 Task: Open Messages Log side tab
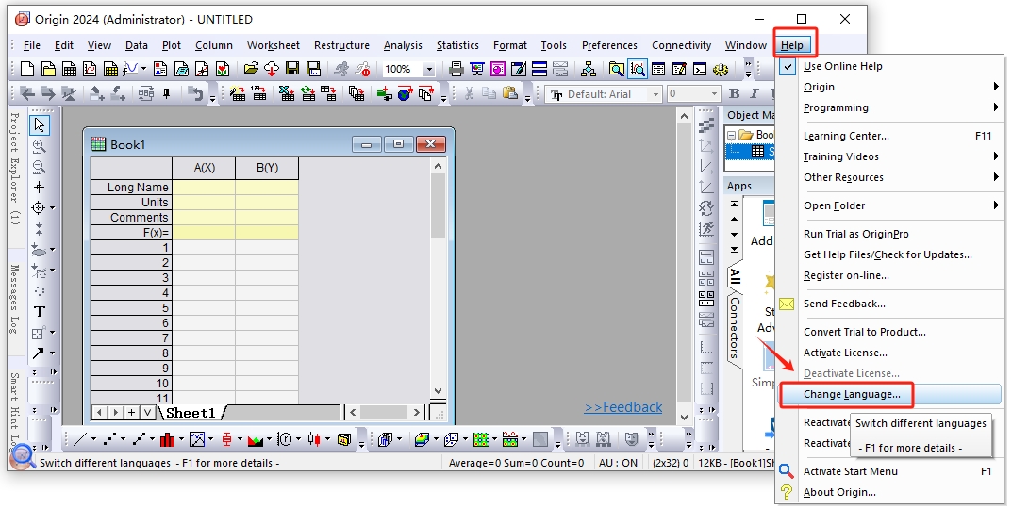[x=15, y=299]
